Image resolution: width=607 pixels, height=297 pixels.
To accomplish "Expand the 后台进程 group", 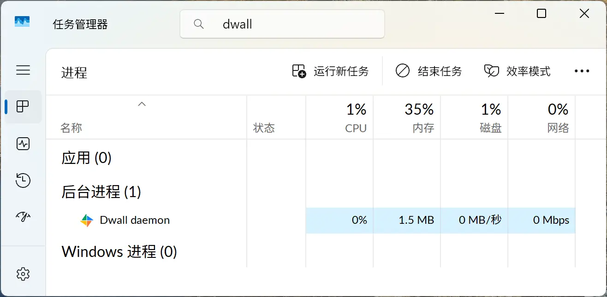I will point(101,192).
